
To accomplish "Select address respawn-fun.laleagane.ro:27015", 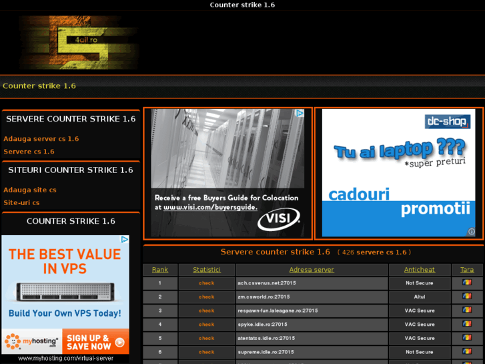I will [x=278, y=311].
